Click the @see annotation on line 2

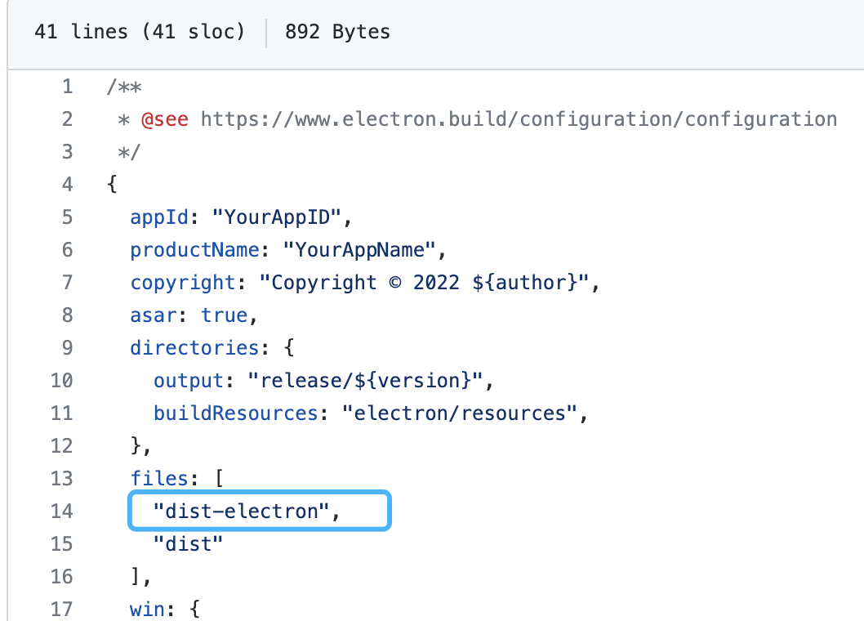click(x=166, y=118)
